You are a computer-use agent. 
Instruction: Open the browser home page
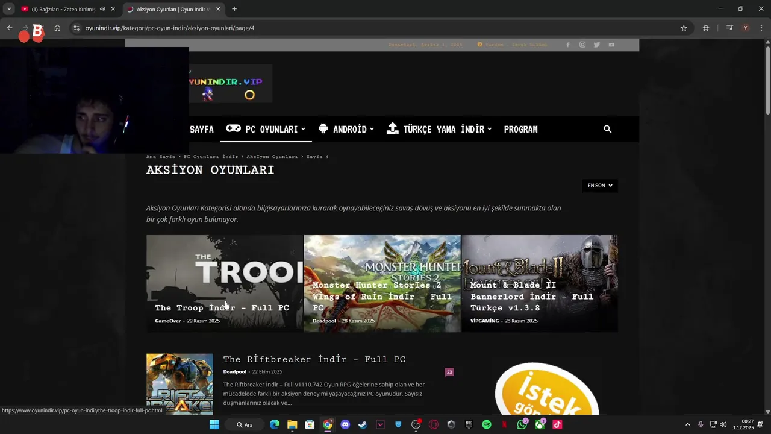point(57,28)
